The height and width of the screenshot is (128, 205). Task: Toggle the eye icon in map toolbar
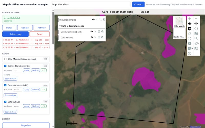tap(190, 24)
